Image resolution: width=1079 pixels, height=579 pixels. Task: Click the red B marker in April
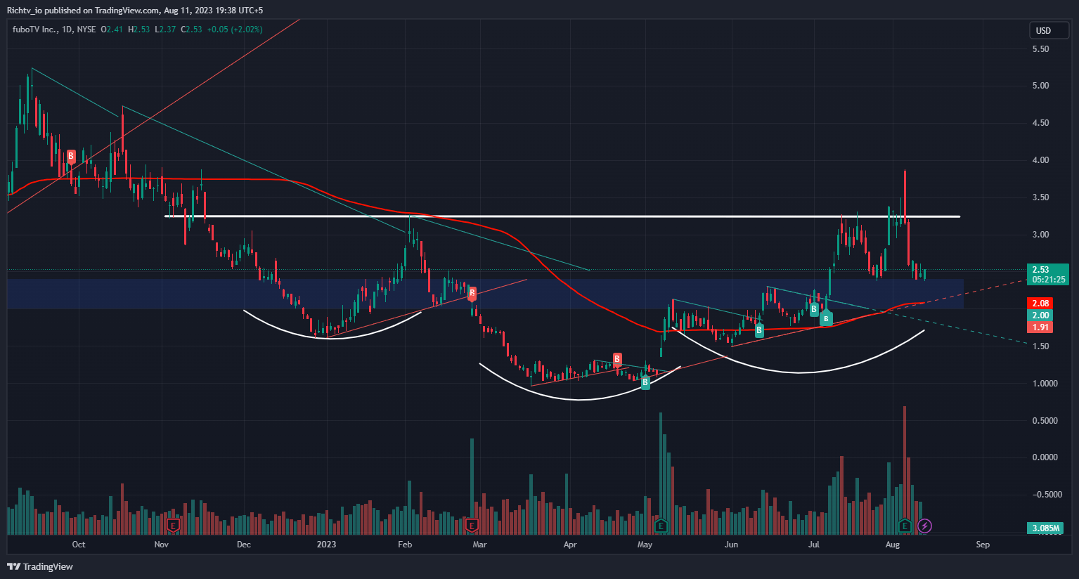617,359
